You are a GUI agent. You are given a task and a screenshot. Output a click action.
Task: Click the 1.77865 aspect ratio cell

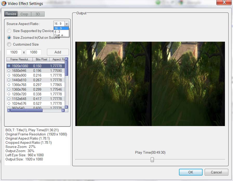[x=56, y=85]
